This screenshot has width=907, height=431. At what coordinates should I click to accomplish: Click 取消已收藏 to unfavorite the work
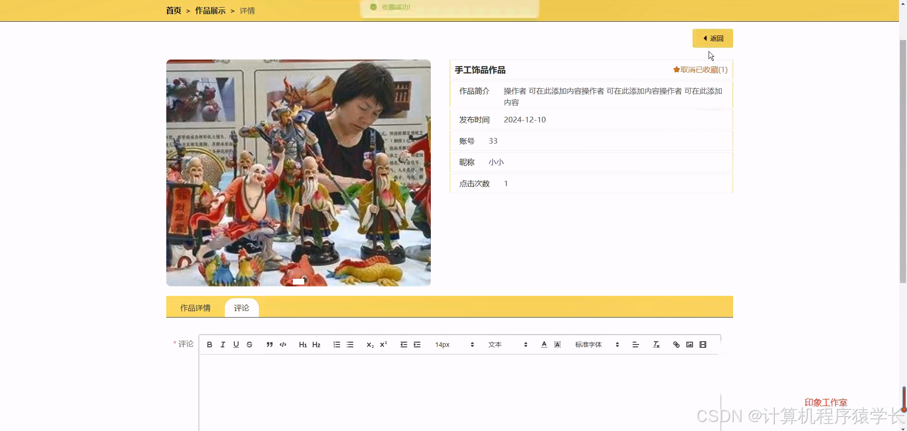pyautogui.click(x=700, y=69)
